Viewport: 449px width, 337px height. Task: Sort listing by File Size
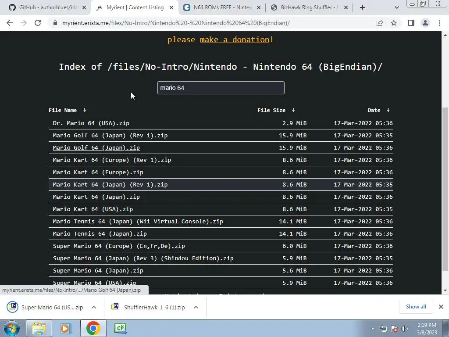coord(276,110)
